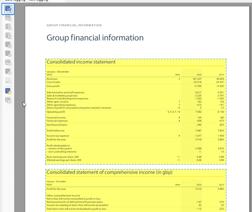Image resolution: width=252 pixels, height=212 pixels.
Task: Click the 'Profit before tax' label
Action: pos(55,131)
